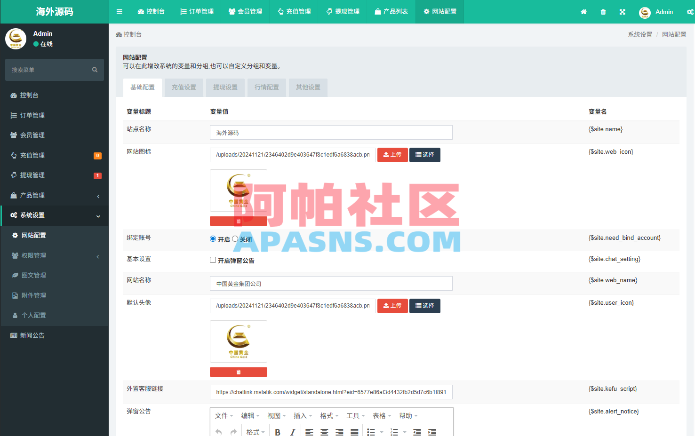Click the site name input field showing 海外源码
The image size is (695, 436).
(331, 132)
